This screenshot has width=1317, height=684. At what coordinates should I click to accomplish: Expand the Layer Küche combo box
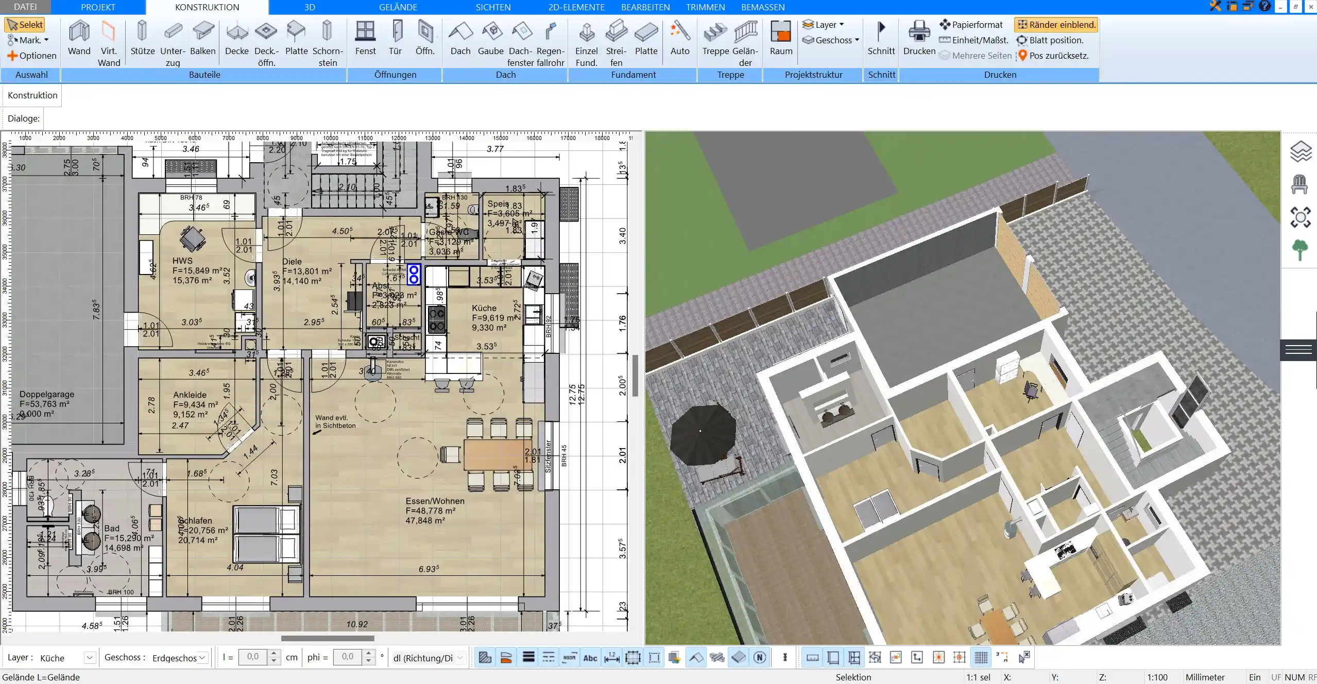point(90,658)
